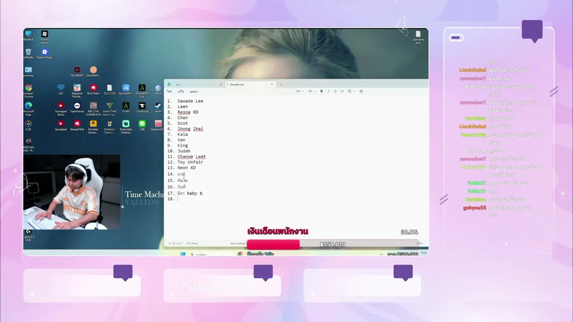The height and width of the screenshot is (322, 573).
Task: Launch Roblox Player from the desktop
Action: pos(45,54)
